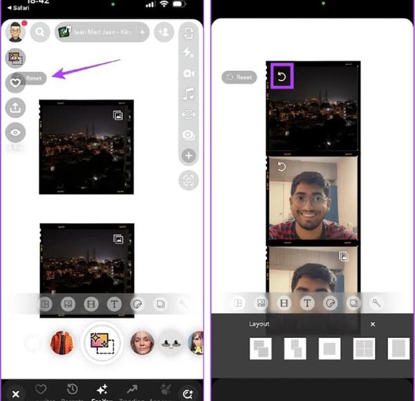The height and width of the screenshot is (401, 415).
Task: Select the sticker tool in right toolbar
Action: 330,303
